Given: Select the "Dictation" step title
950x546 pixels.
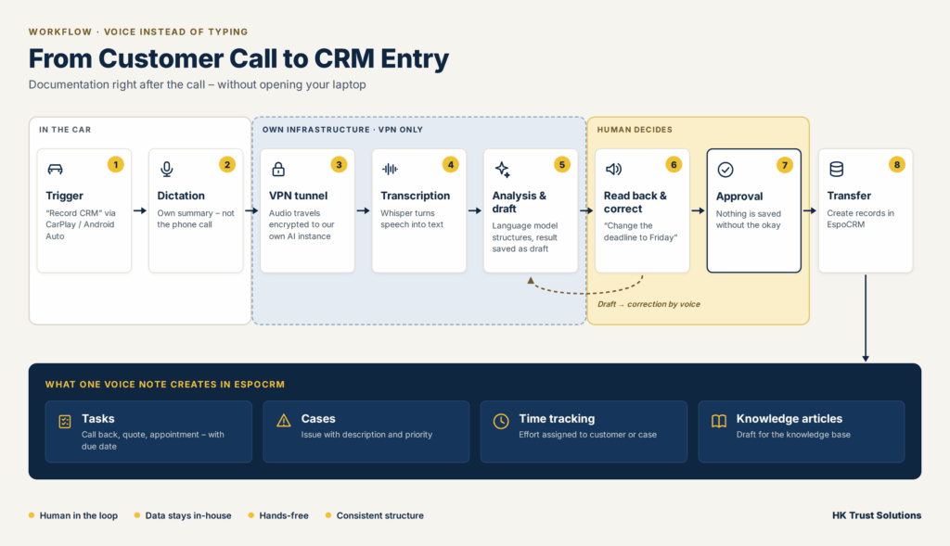Looking at the screenshot, I should coord(181,196).
